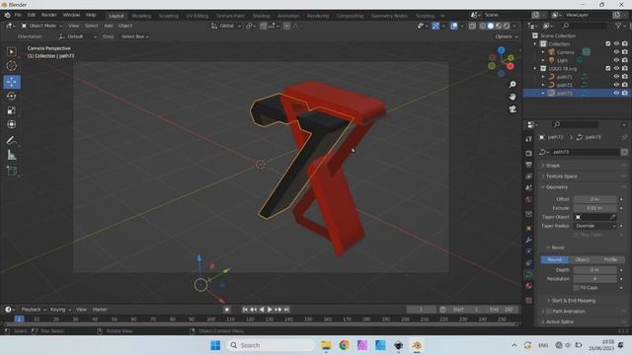This screenshot has height=355, width=632.
Task: Open the Render properties tab
Action: [529, 153]
